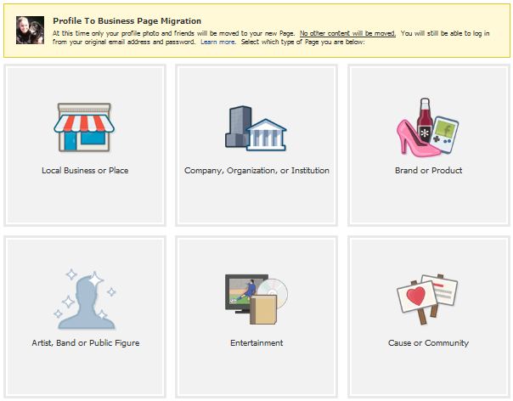Screen dimensions: 513x401
Task: Click 'Artist, Band or Public Figure' label
Action: (x=86, y=342)
